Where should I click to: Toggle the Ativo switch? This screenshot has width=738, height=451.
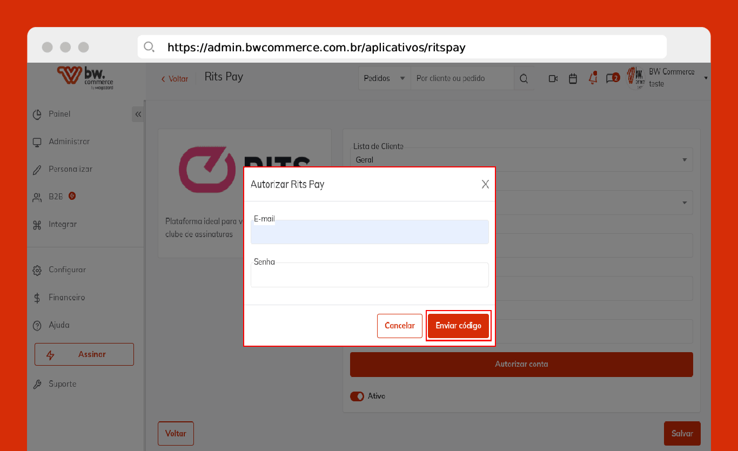coord(357,396)
